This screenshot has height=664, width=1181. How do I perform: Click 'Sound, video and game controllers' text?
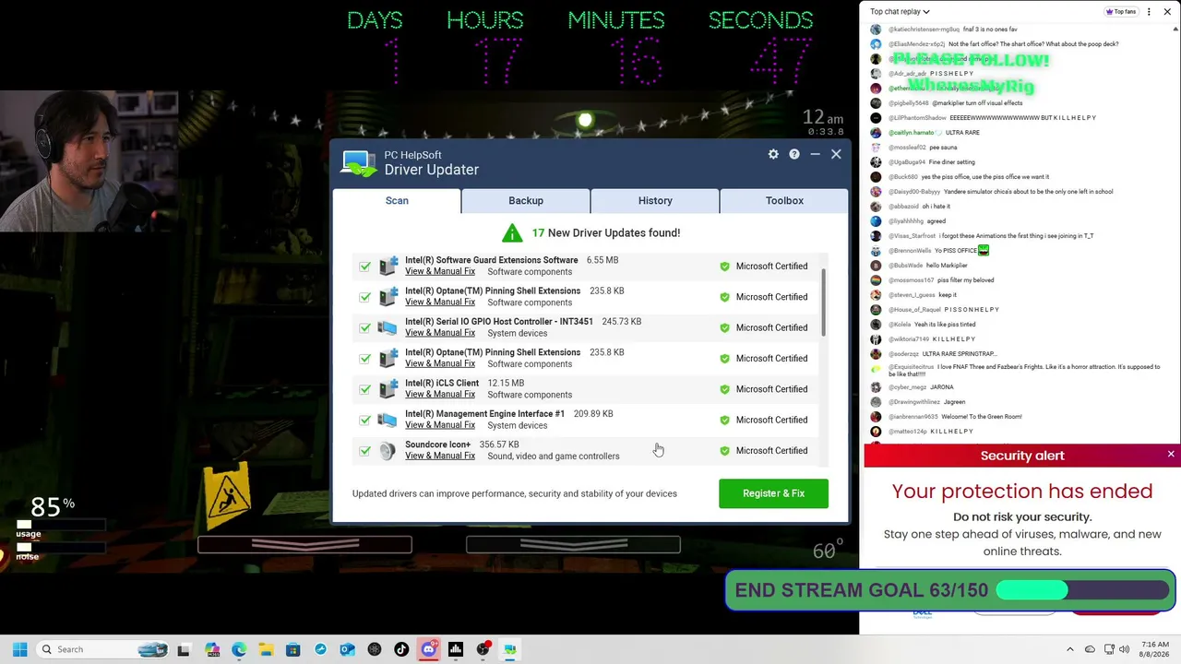(554, 456)
